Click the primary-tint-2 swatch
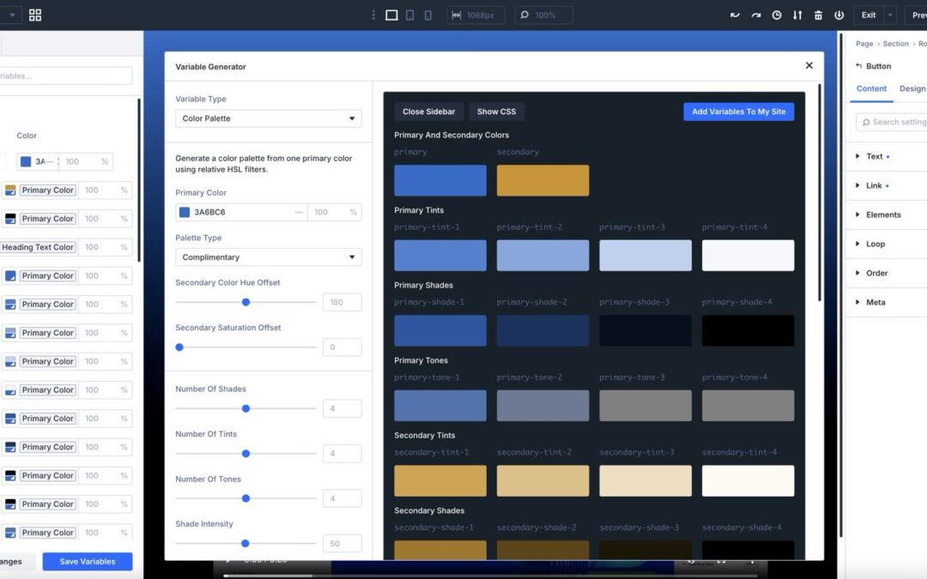This screenshot has width=927, height=579. pyautogui.click(x=542, y=256)
